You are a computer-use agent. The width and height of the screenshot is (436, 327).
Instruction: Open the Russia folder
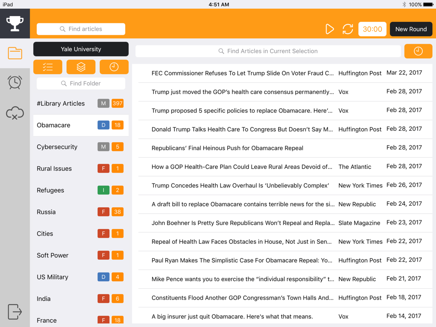click(81, 212)
